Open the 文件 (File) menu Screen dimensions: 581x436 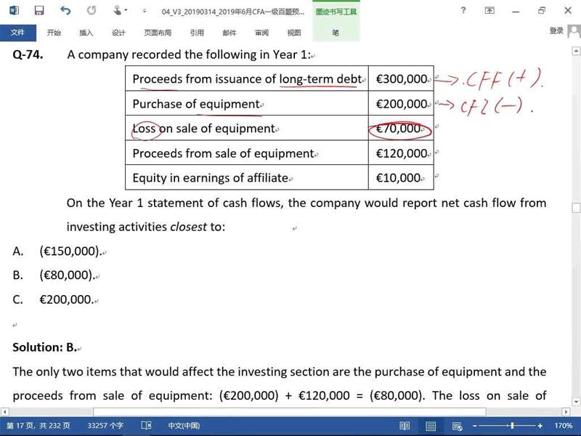pos(17,33)
